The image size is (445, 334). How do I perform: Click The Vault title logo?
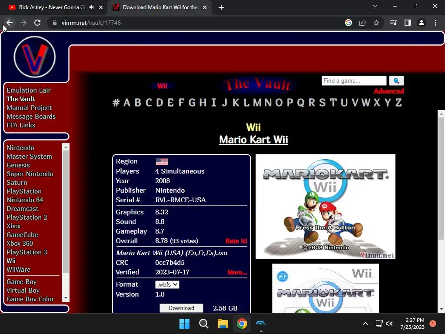pyautogui.click(x=257, y=84)
